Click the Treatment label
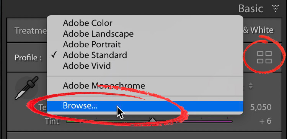Screen dimensions: 287x139 coord(31,31)
